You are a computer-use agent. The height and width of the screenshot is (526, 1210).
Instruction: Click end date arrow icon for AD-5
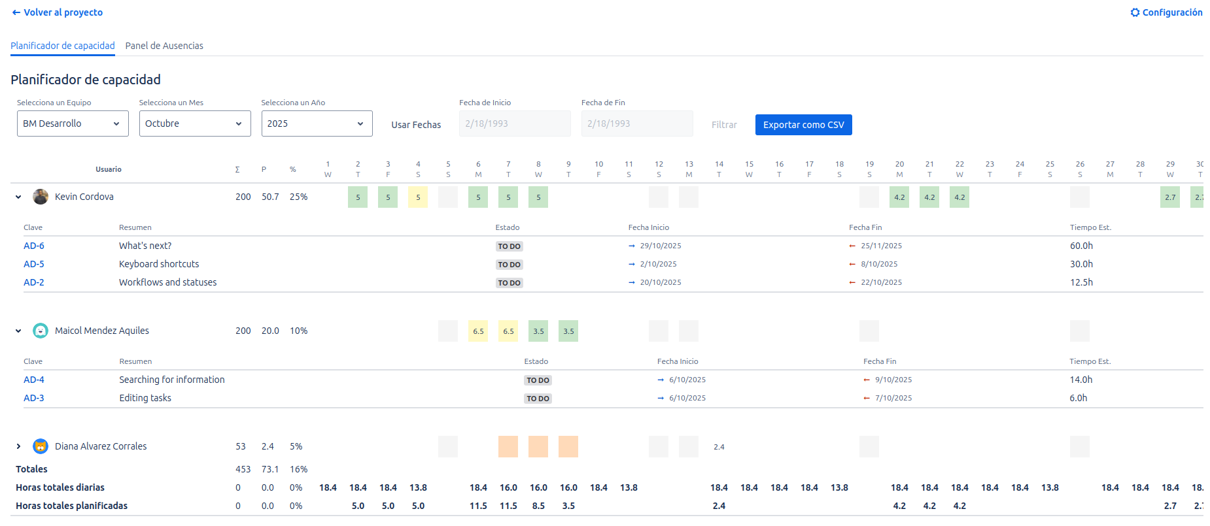852,265
